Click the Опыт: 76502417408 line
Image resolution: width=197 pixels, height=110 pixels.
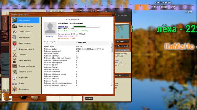pos(66,29)
